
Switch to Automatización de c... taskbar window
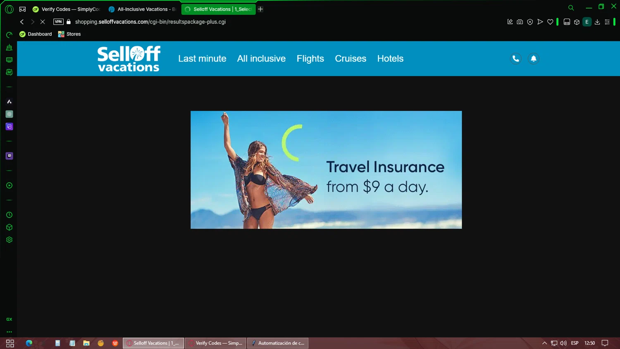pyautogui.click(x=278, y=343)
